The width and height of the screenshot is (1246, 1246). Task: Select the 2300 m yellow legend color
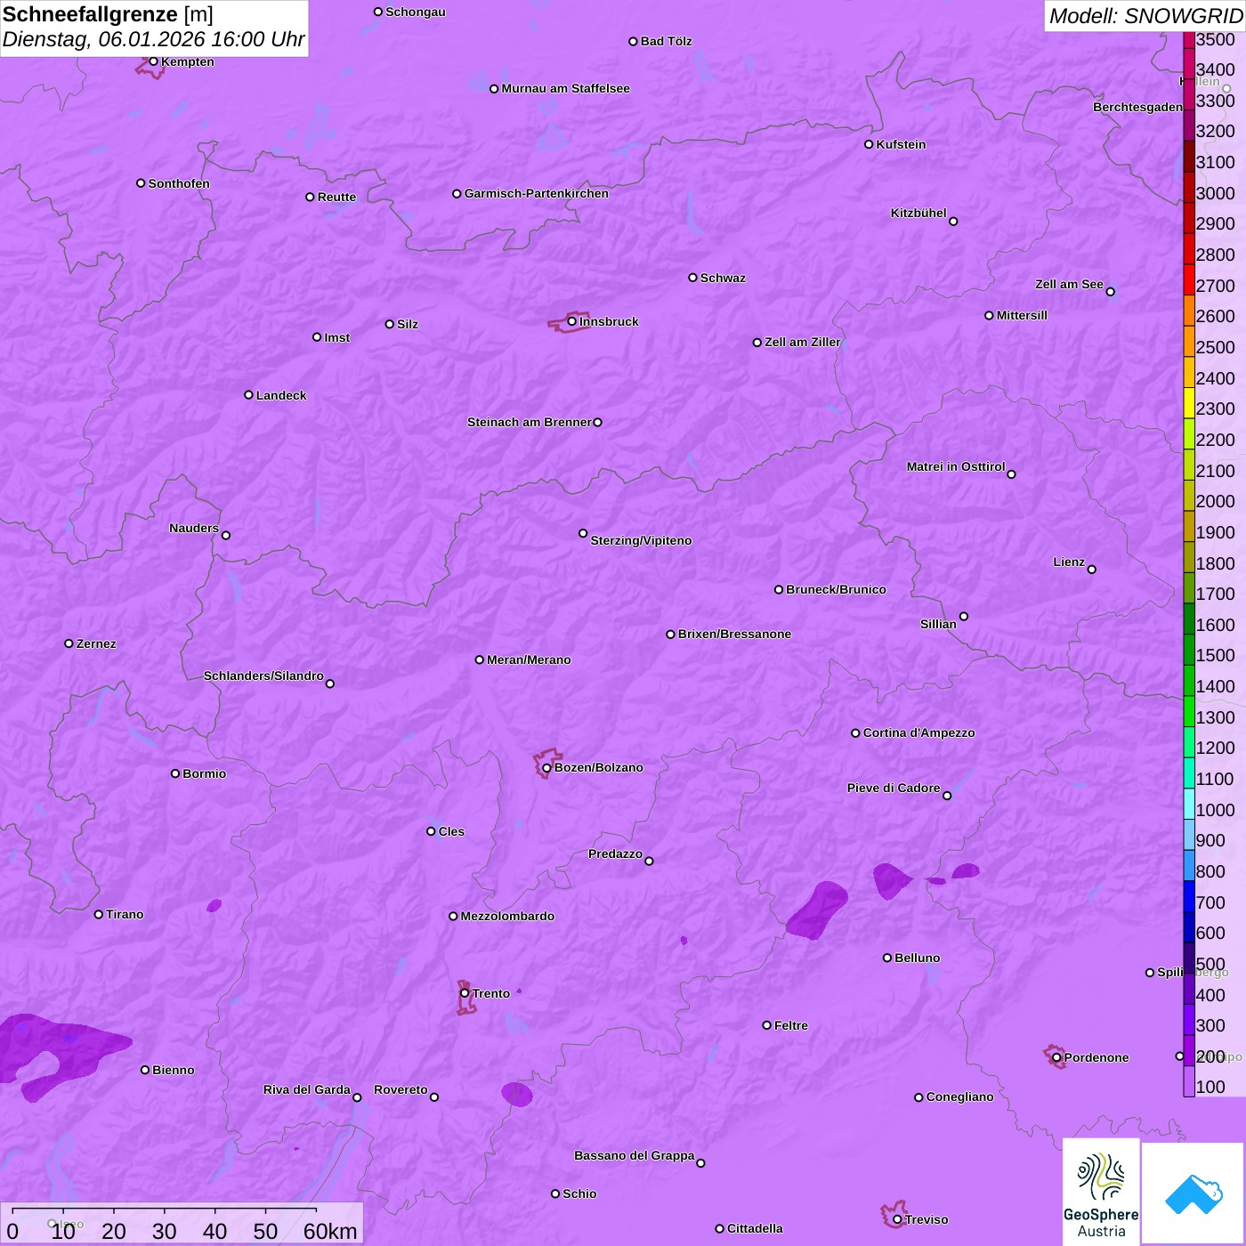(1189, 403)
